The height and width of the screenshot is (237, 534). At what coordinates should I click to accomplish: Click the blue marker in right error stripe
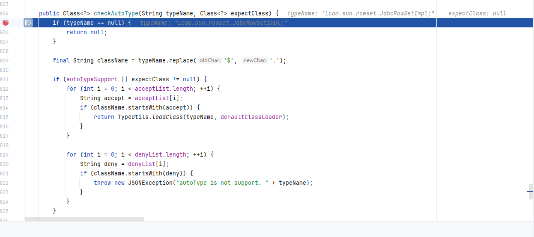pyautogui.click(x=530, y=192)
